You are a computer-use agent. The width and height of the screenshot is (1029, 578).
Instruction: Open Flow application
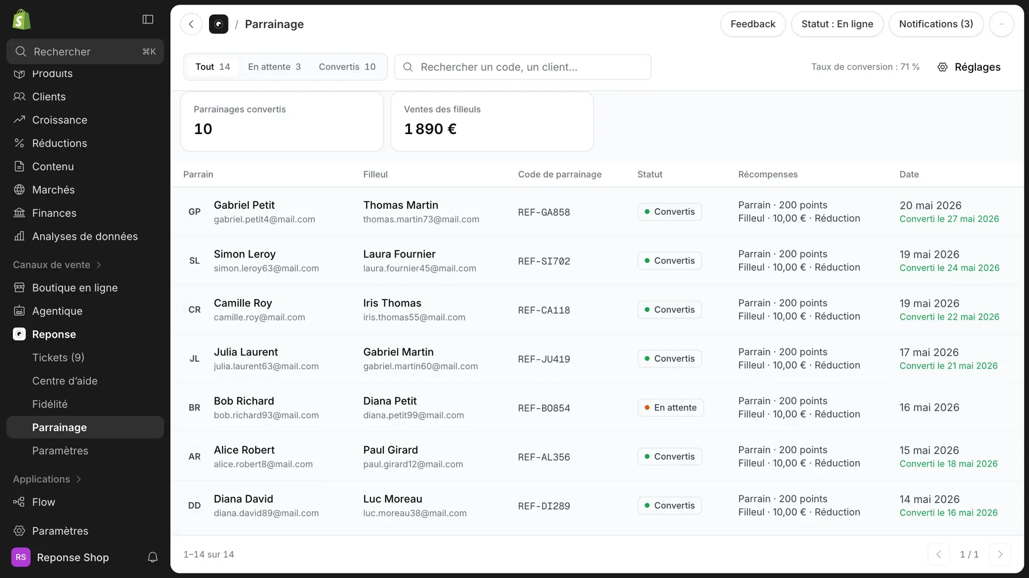tap(85, 502)
